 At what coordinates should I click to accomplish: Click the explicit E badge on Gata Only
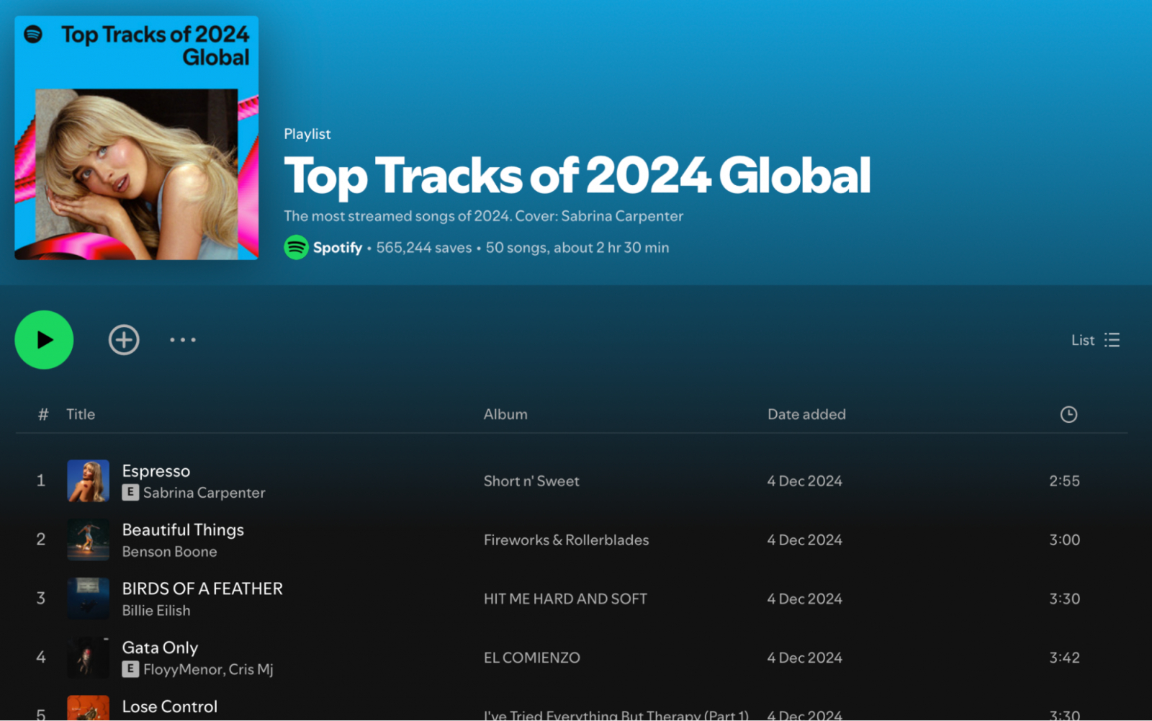130,670
